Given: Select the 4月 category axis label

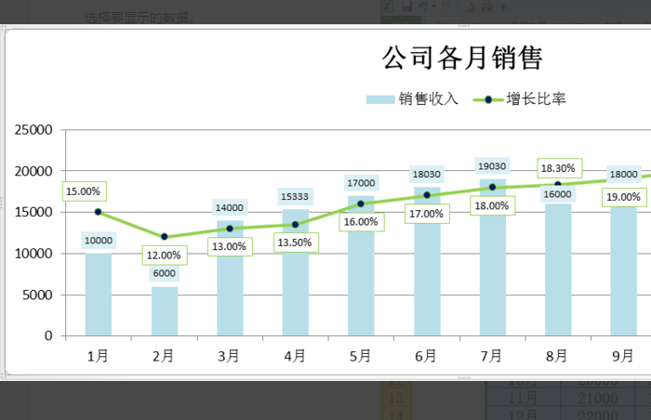Looking at the screenshot, I should pos(295,356).
